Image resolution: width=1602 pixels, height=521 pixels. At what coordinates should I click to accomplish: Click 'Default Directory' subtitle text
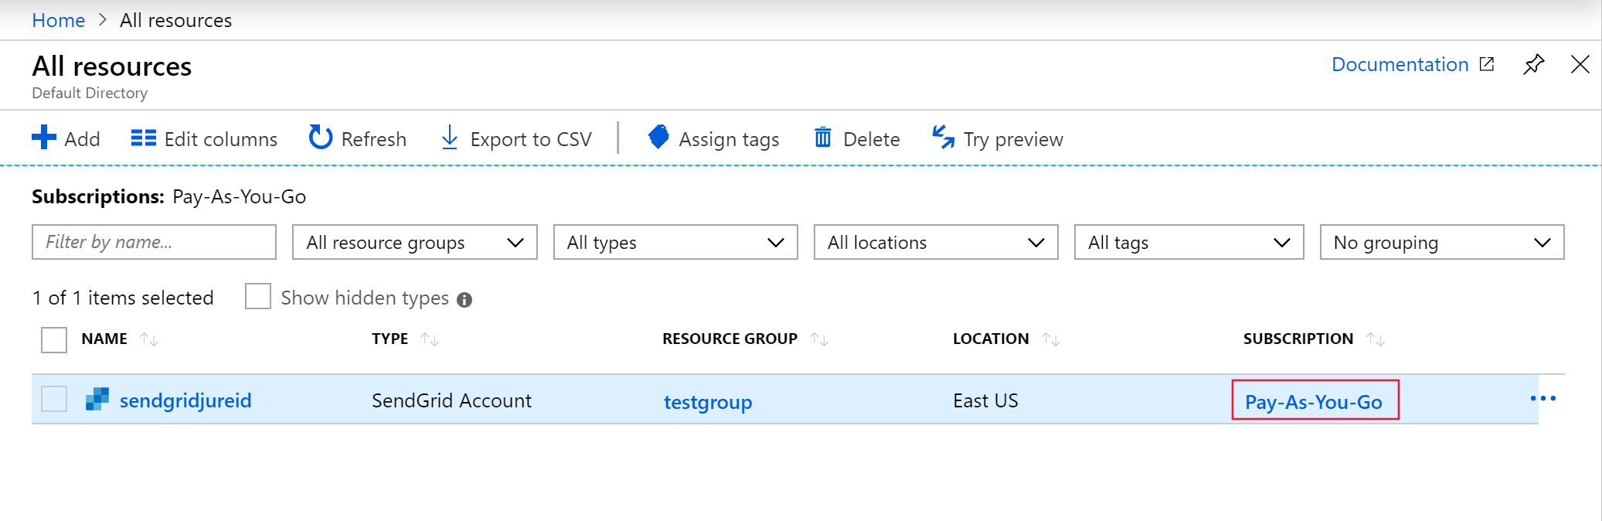pos(90,93)
